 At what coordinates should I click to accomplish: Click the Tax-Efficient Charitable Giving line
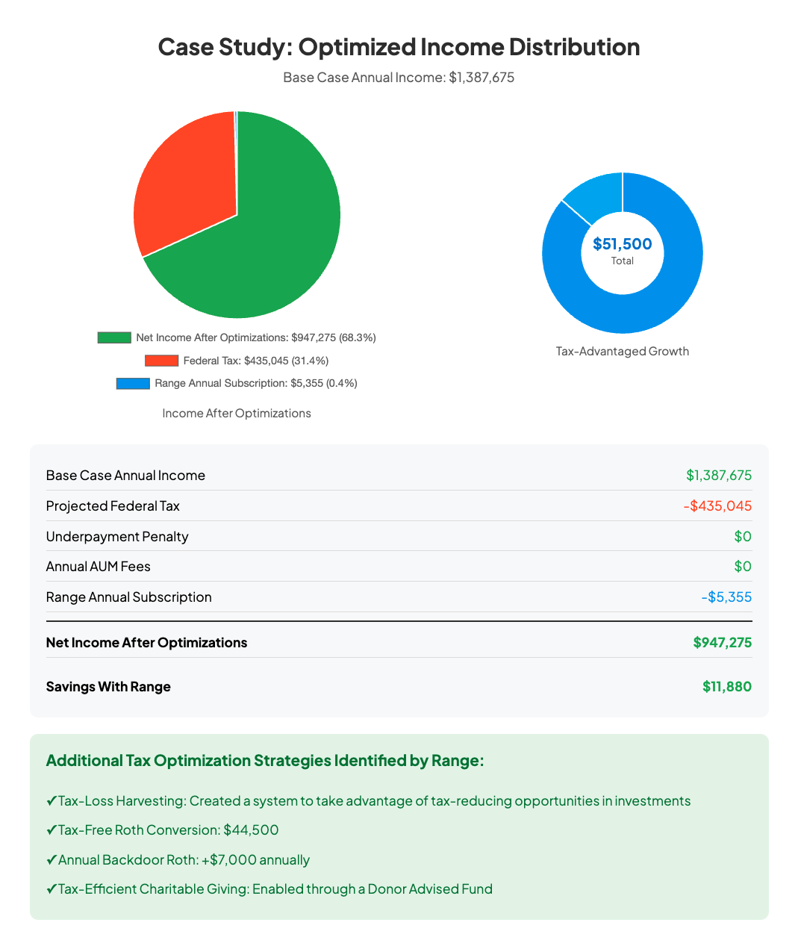pyautogui.click(x=269, y=889)
